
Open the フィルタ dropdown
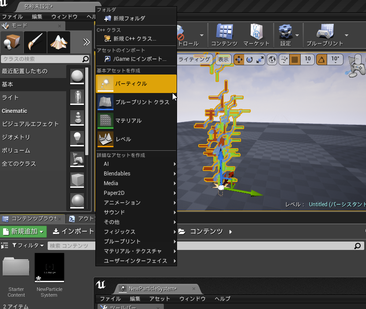tap(28, 246)
